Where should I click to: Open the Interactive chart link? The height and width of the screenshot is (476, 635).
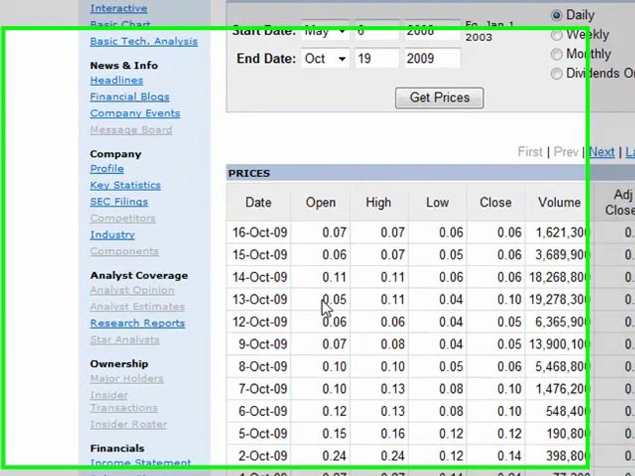pyautogui.click(x=118, y=9)
